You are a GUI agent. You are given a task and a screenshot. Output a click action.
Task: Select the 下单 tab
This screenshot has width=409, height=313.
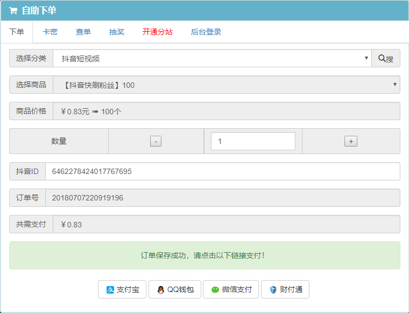point(17,32)
